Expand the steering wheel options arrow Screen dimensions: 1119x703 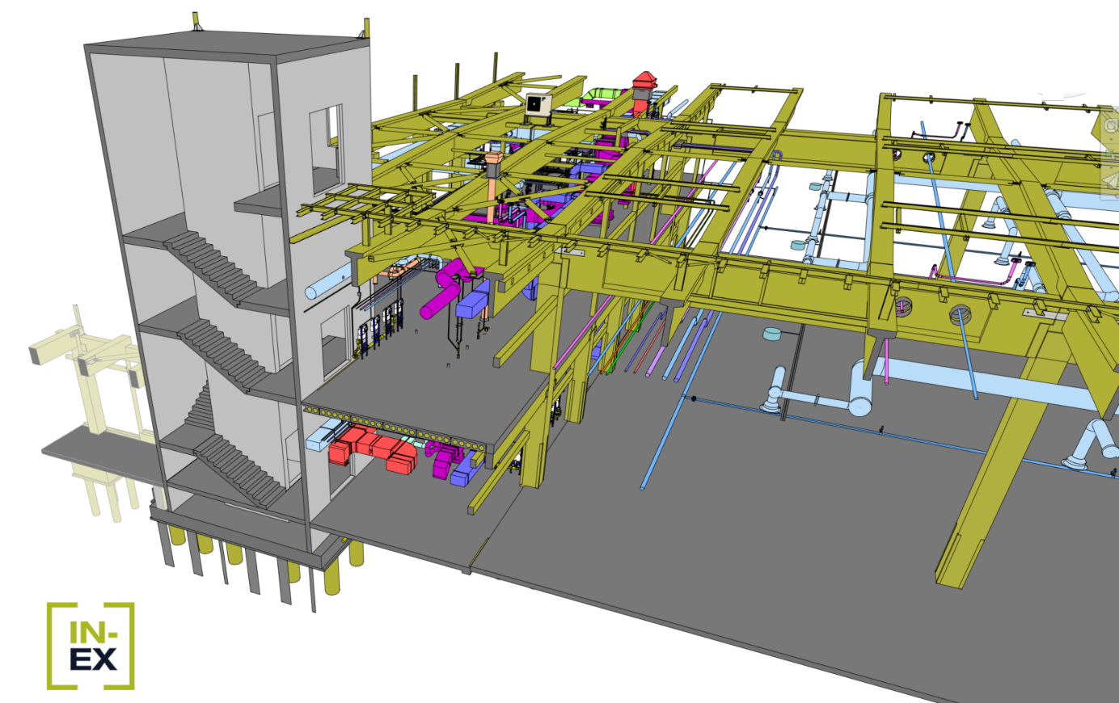(x=1112, y=141)
